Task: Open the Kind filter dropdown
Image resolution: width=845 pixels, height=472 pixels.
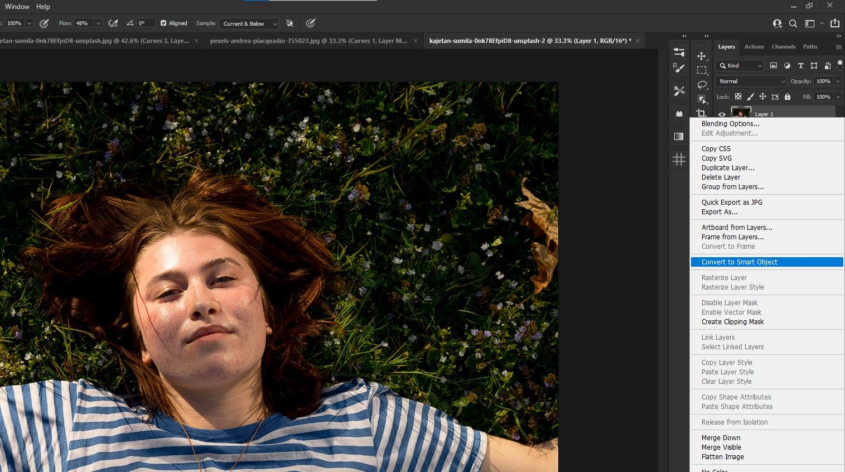Action: 740,66
